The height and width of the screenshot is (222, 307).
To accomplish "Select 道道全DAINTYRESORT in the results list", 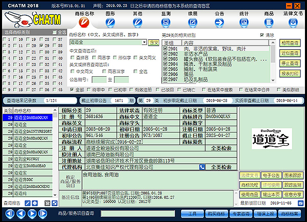I will click(x=31, y=131).
